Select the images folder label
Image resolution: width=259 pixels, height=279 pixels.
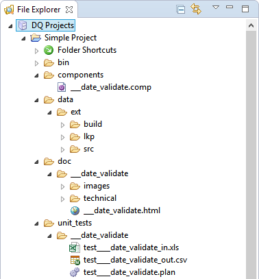click(97, 186)
